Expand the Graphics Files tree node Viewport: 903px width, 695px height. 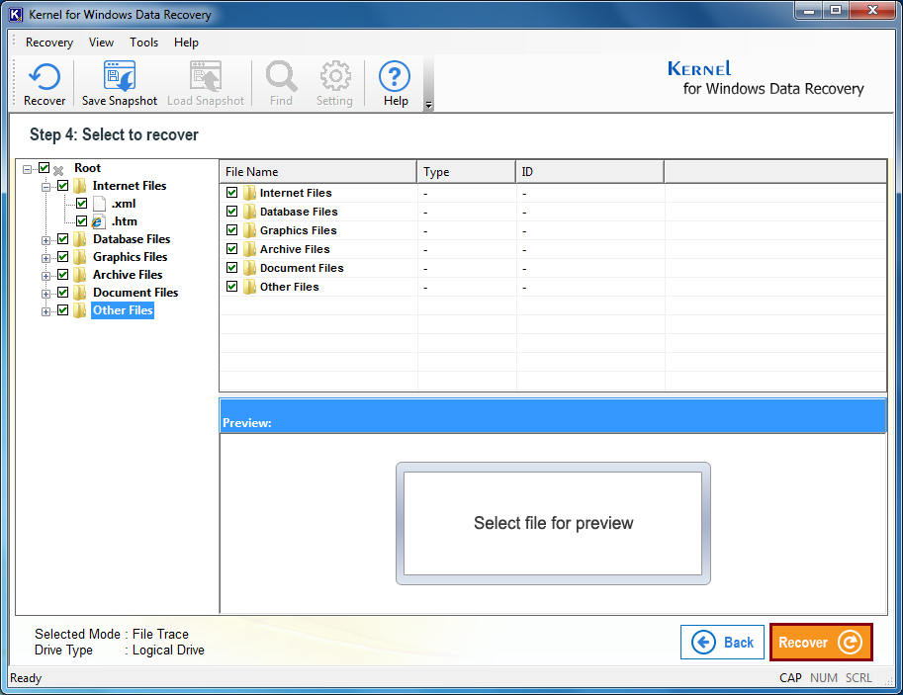point(45,259)
